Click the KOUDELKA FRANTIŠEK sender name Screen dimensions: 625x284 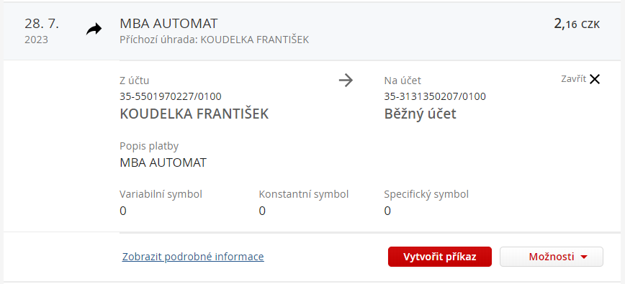(194, 114)
